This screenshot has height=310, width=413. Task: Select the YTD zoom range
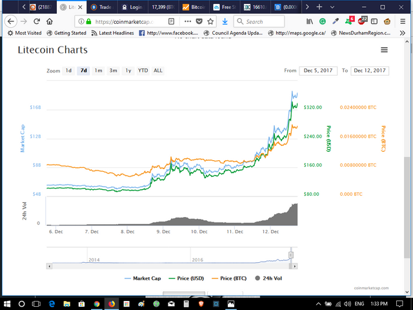[143, 70]
